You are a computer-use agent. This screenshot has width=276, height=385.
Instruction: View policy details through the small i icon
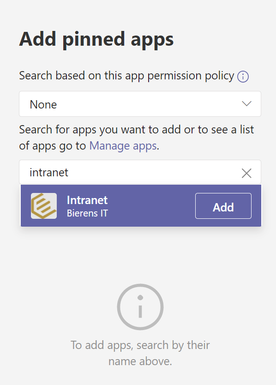pos(242,76)
